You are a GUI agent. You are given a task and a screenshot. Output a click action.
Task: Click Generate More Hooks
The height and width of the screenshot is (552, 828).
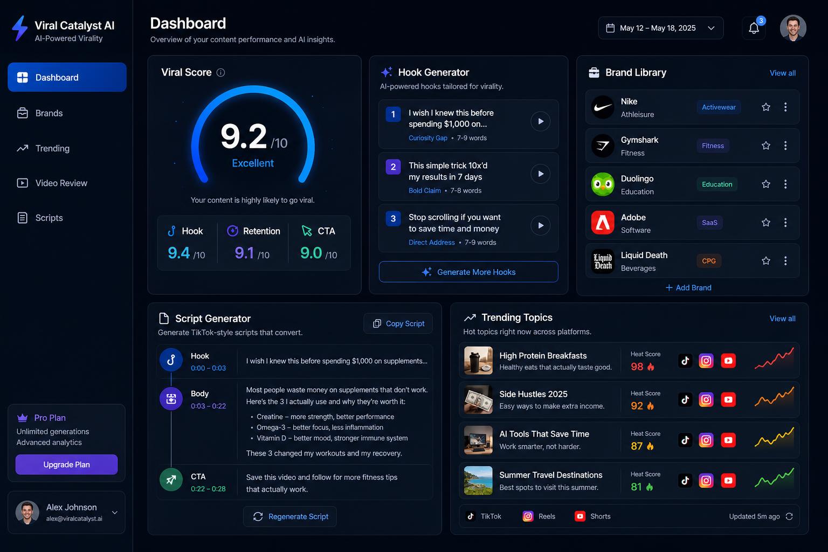pyautogui.click(x=468, y=272)
